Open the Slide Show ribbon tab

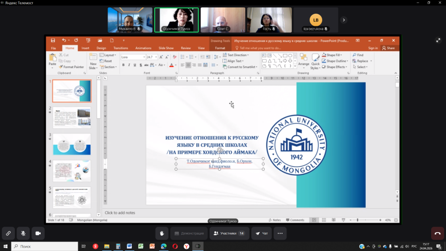[x=166, y=48]
